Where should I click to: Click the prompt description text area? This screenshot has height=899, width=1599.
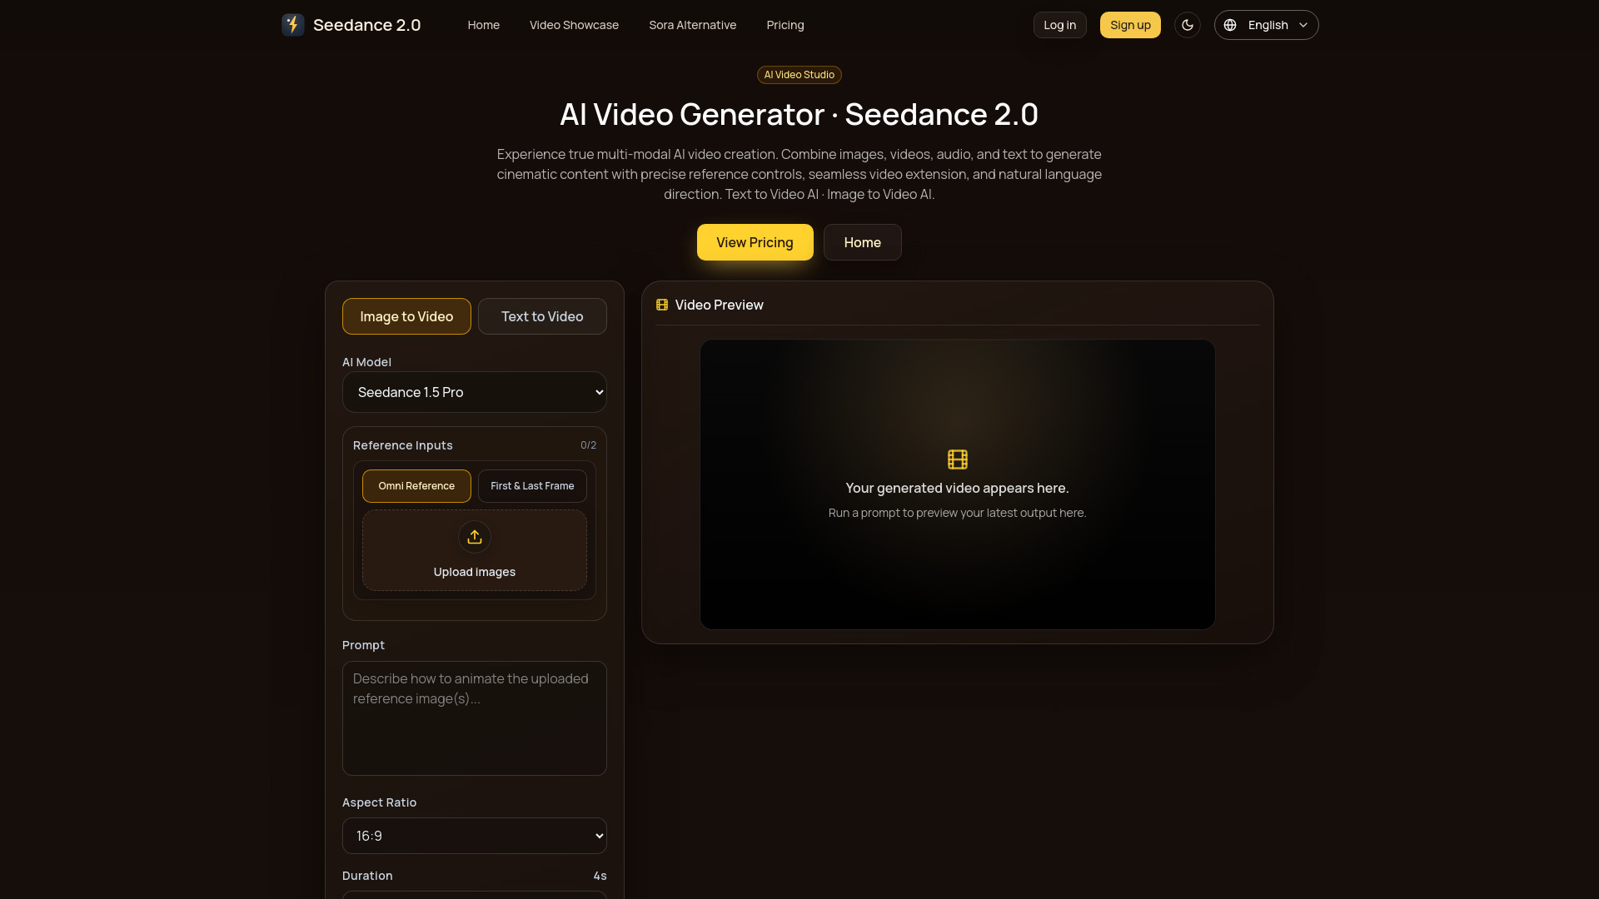click(474, 718)
